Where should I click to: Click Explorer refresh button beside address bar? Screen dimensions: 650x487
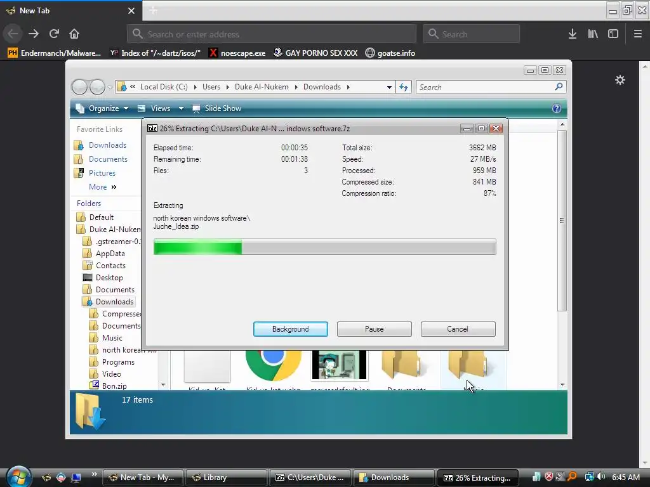tap(404, 87)
